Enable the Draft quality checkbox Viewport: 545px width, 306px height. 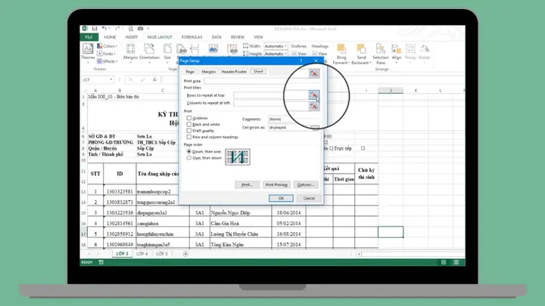pos(189,131)
